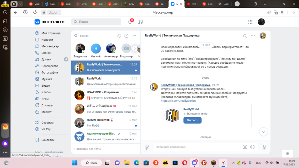Click ENG language indicator in tray
This screenshot has width=299, height=168.
258,163
